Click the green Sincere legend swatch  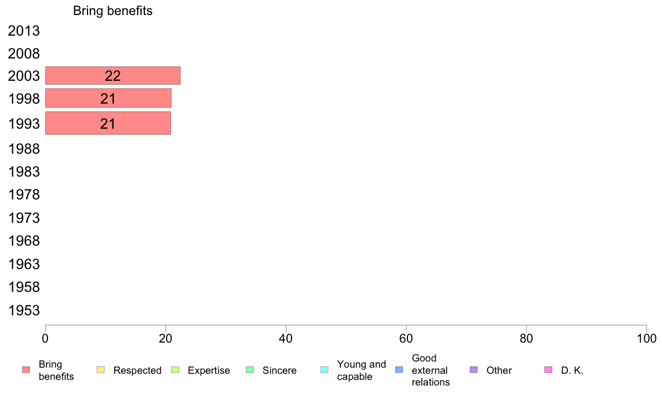250,370
